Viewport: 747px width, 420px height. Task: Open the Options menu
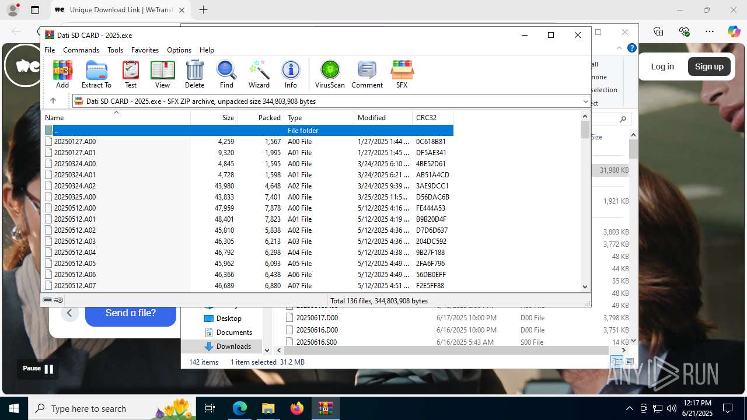click(x=179, y=50)
